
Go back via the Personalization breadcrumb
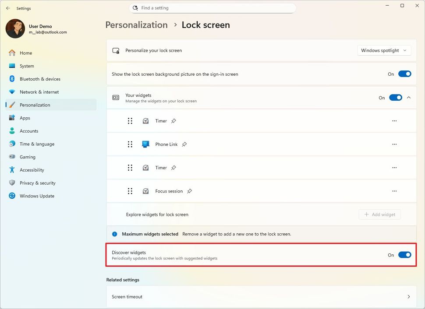tap(136, 25)
